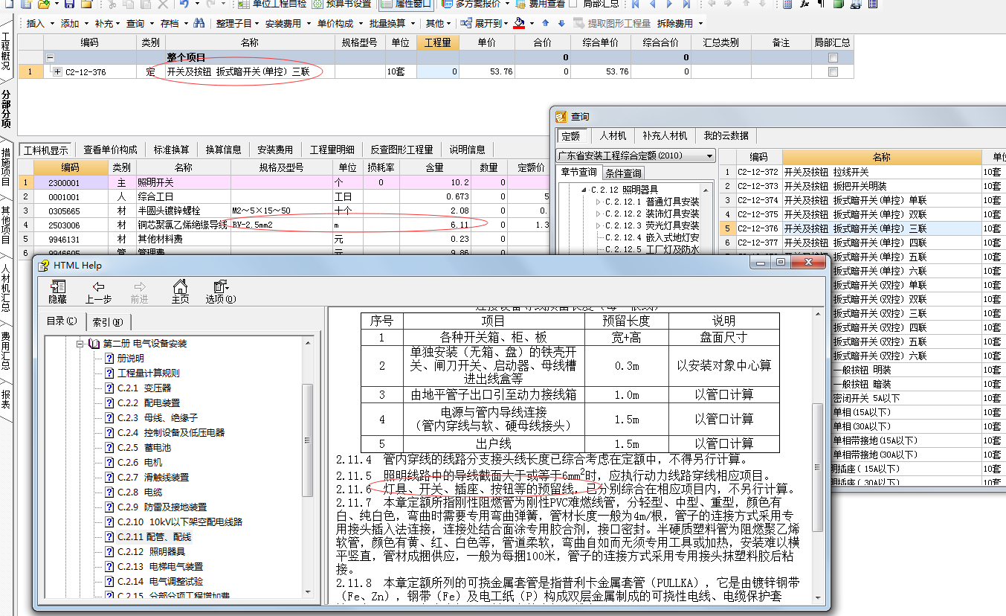Switch to the 条件查询 tab
1006x616 pixels.
point(623,173)
